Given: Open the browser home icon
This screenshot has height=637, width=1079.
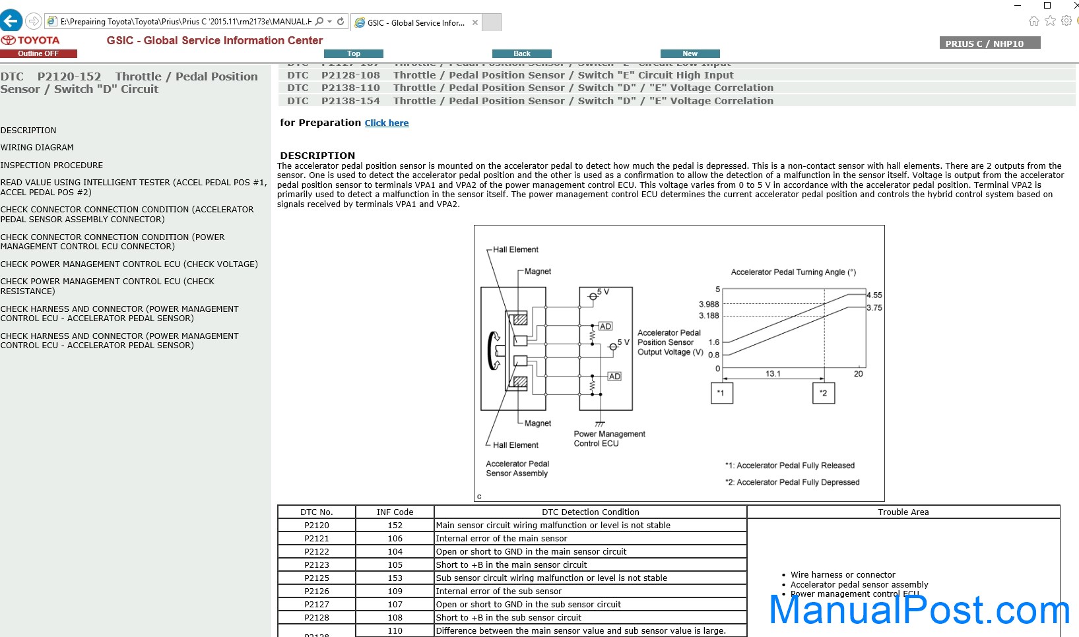Looking at the screenshot, I should click(1034, 21).
